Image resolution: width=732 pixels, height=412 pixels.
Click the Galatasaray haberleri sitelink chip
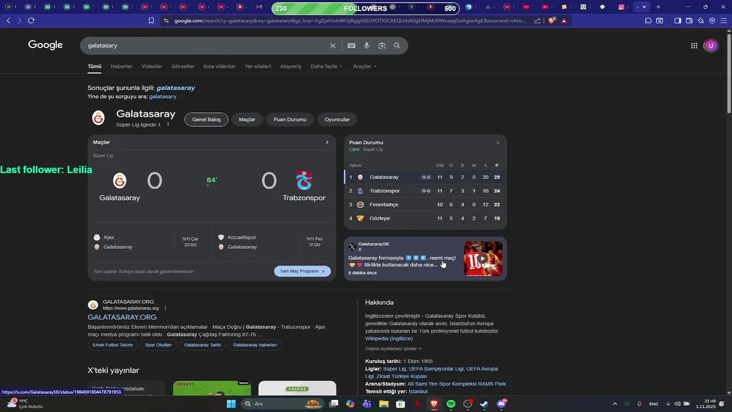[x=255, y=345]
